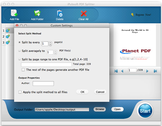162x126 pixels.
Task: Click the Add Folder icon
Action: [x=37, y=13]
